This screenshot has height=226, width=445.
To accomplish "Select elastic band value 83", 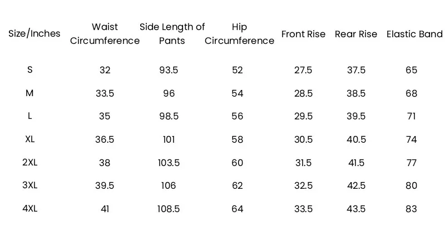I will 412,209.
